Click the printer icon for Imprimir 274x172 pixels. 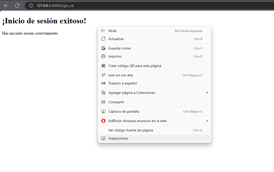pyautogui.click(x=103, y=56)
